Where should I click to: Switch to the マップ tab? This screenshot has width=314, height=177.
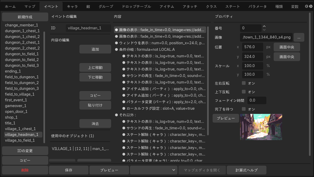click(x=30, y=7)
